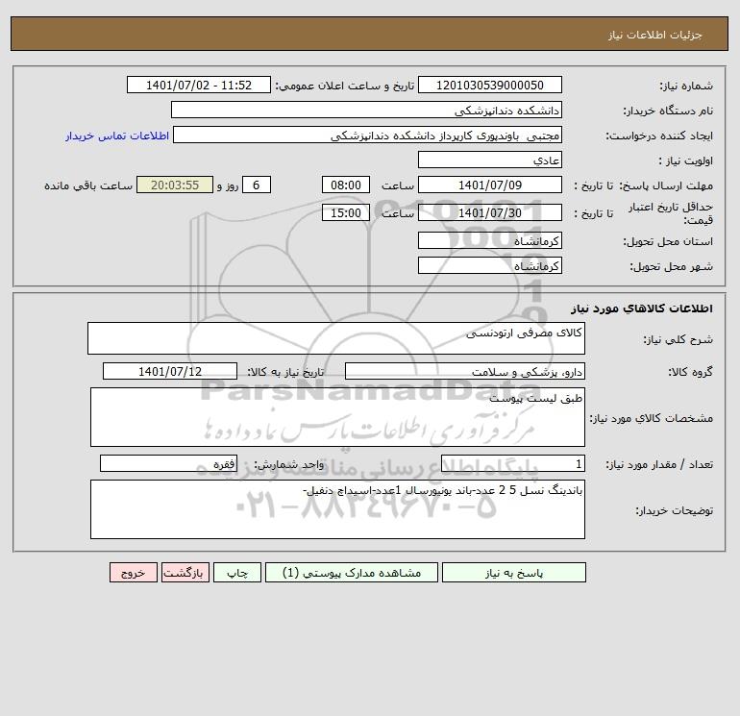Click the deadline time field 08:00
The height and width of the screenshot is (716, 740).
coord(345,185)
